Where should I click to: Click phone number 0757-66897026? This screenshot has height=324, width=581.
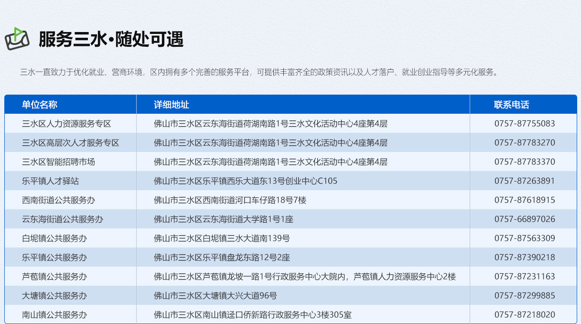[x=525, y=219]
